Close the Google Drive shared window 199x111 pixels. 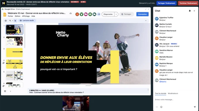pos(148,9)
